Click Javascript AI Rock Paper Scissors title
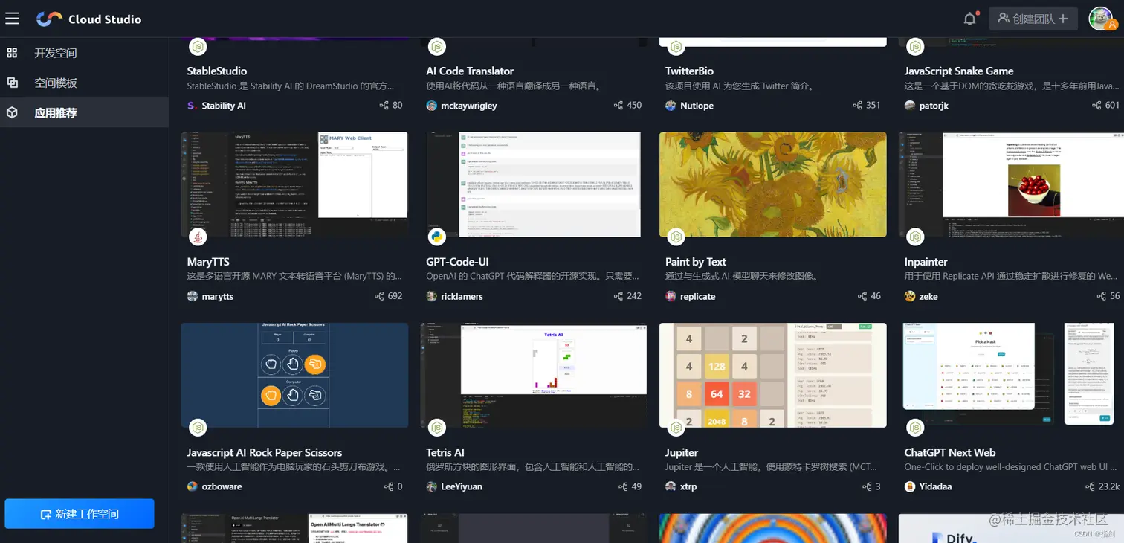This screenshot has width=1124, height=543. pos(265,452)
